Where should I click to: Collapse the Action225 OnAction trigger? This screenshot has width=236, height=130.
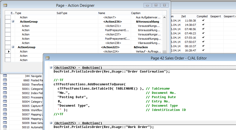(x=51, y=123)
